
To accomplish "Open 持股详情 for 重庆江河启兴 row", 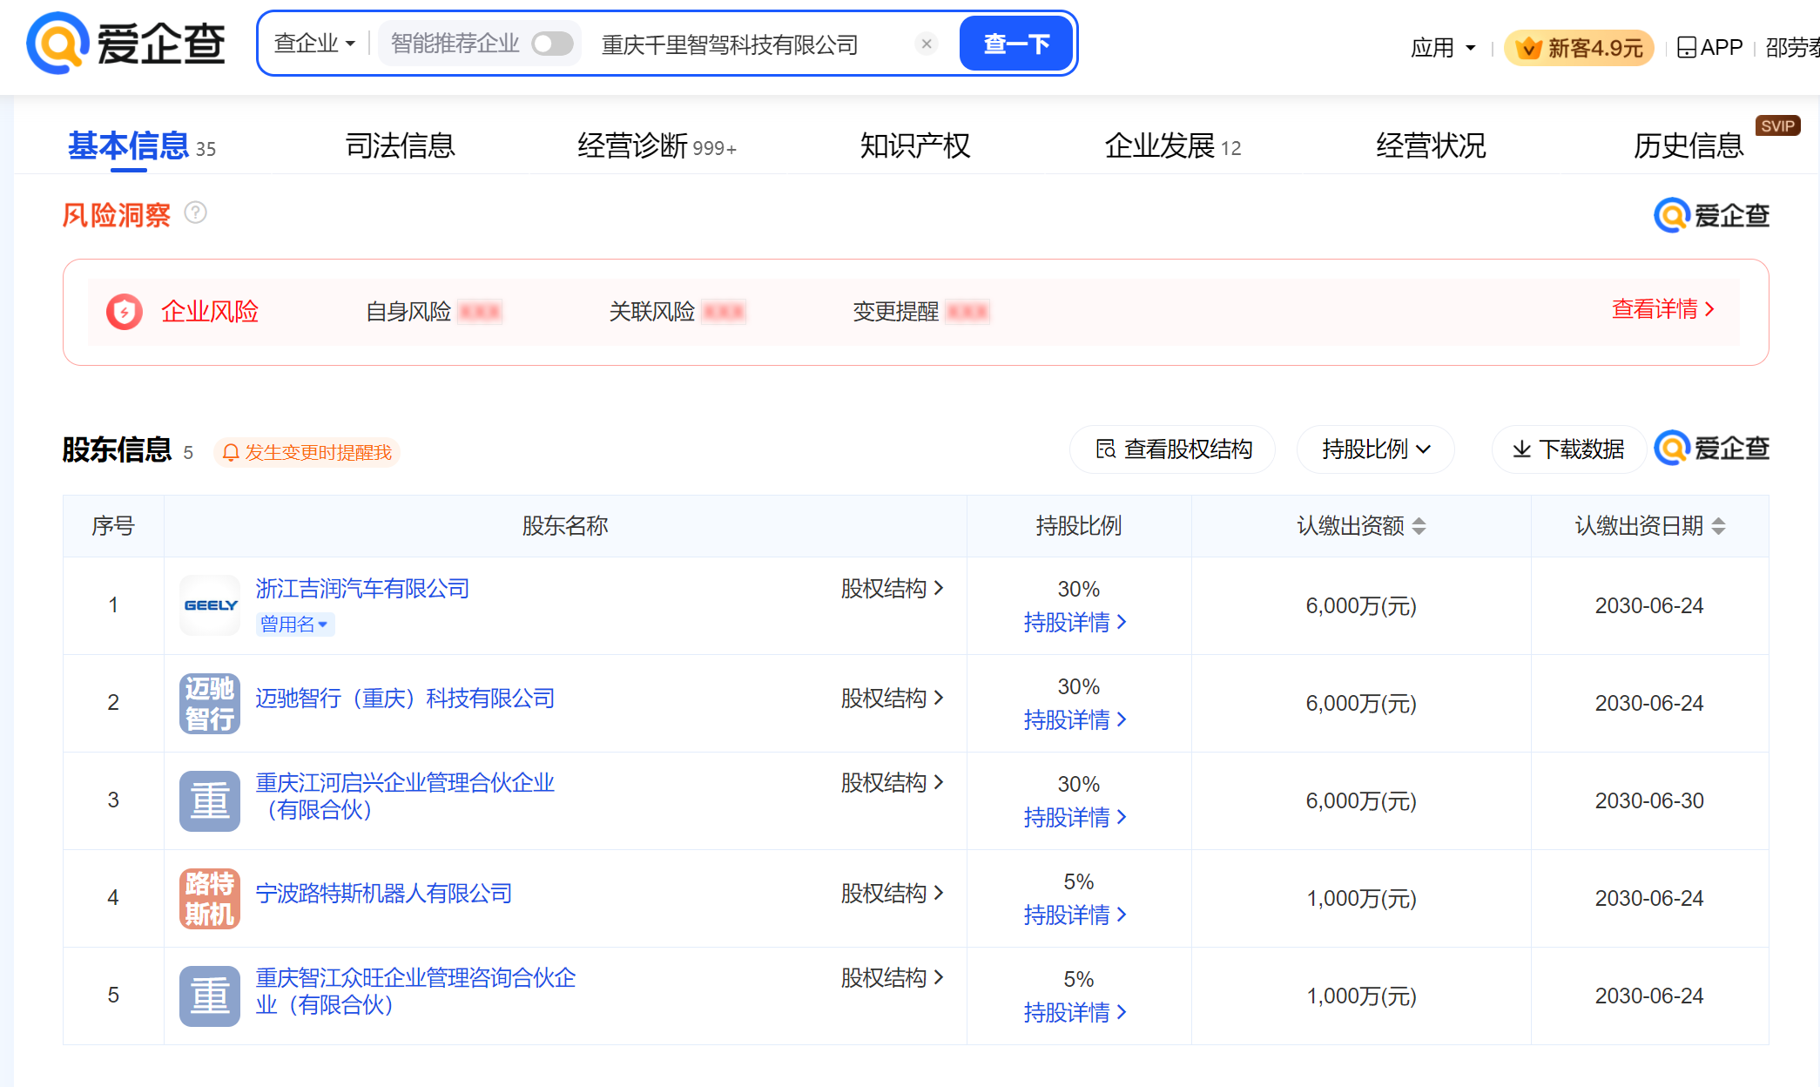I will click(1075, 817).
